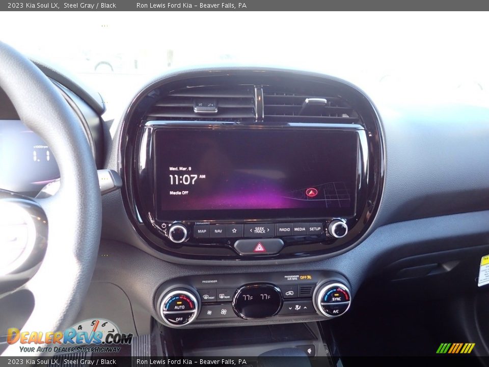
Task: Turn climate OFF on the left dial
Action: click(179, 319)
